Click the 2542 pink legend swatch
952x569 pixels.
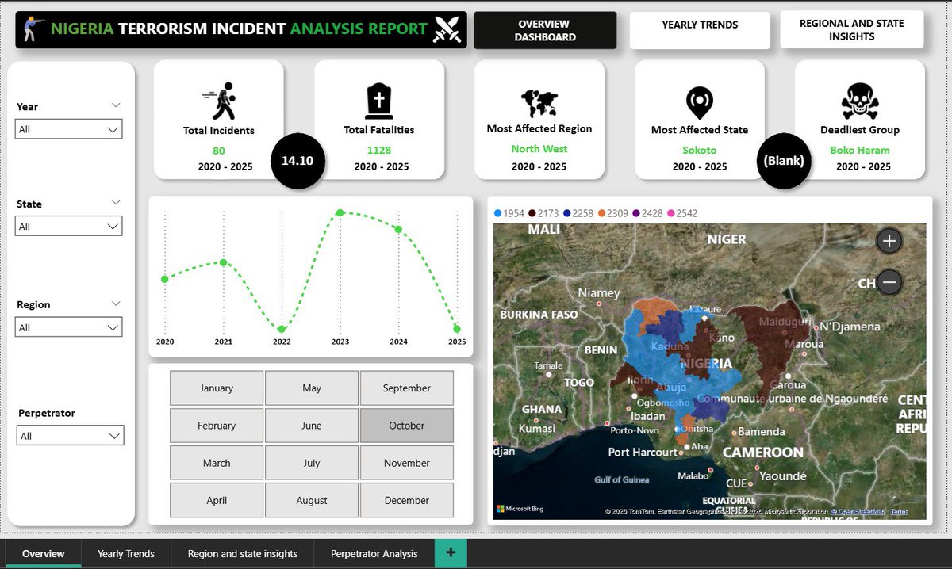click(x=671, y=213)
